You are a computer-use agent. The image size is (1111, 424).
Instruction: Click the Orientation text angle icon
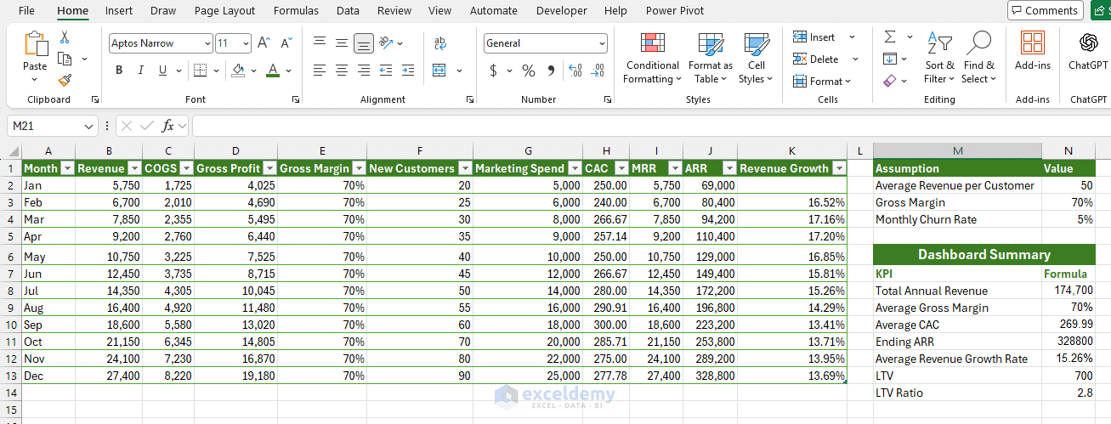(x=386, y=43)
